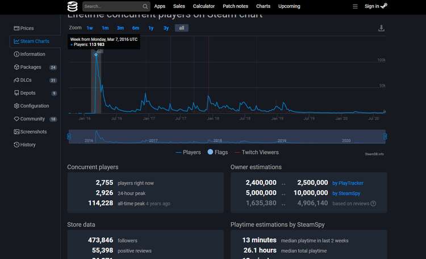Click the Packages box icon
This screenshot has width=426, height=259.
pos(16,67)
